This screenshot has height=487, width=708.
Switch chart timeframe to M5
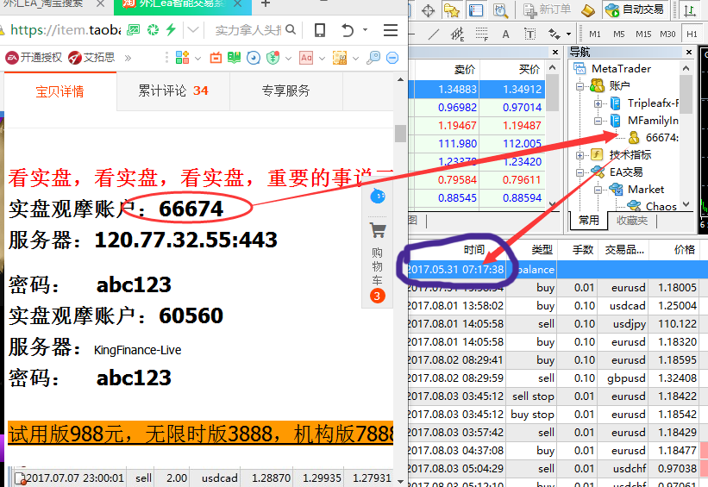point(618,34)
